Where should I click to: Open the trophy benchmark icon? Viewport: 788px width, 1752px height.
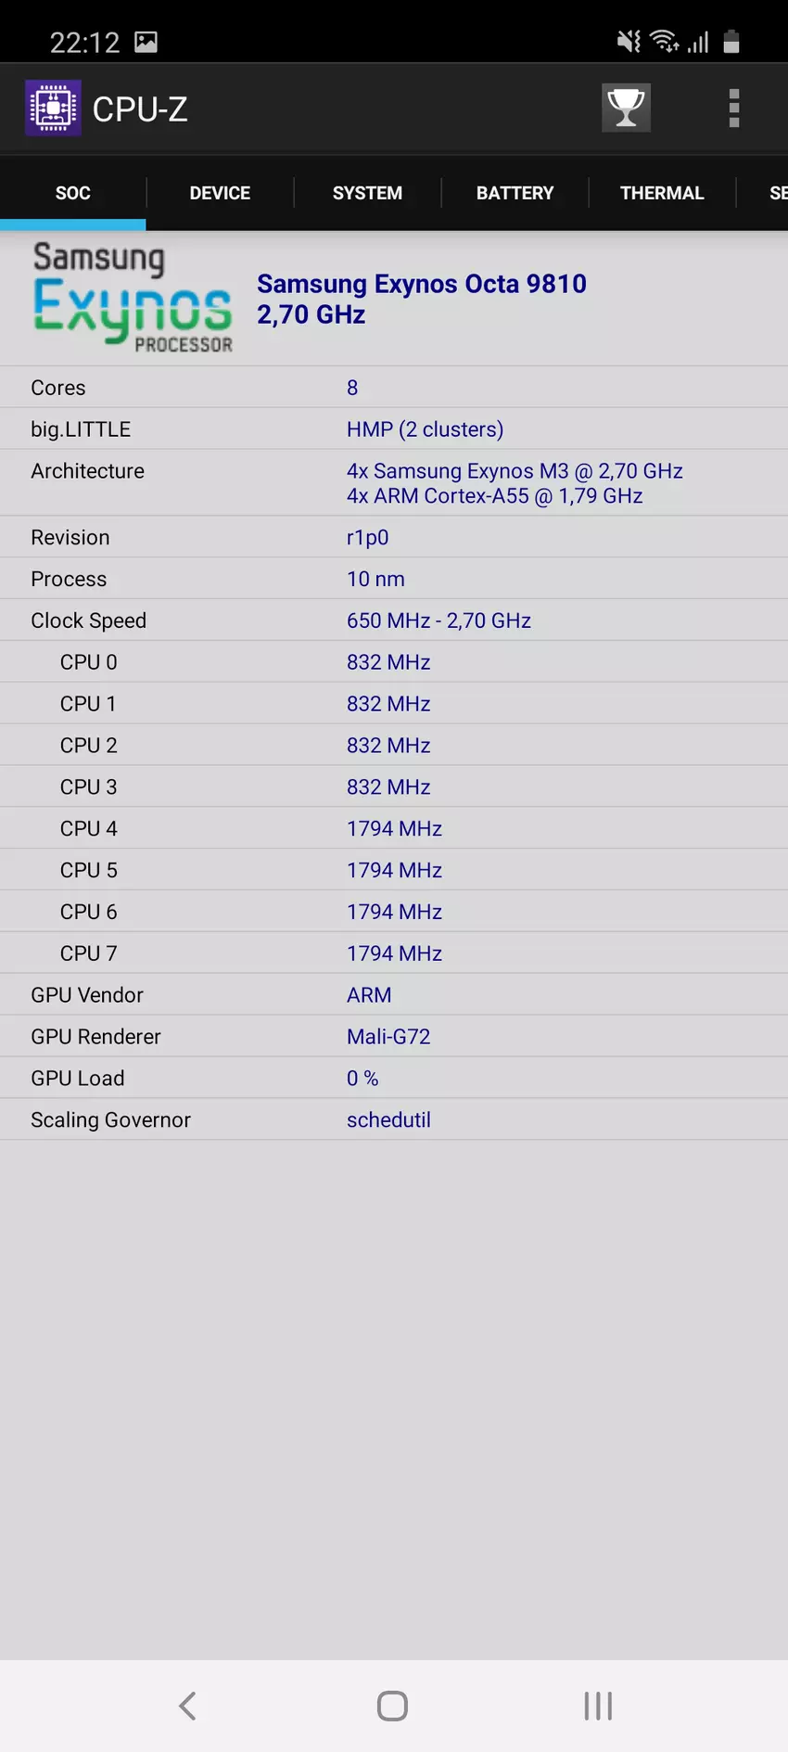626,109
